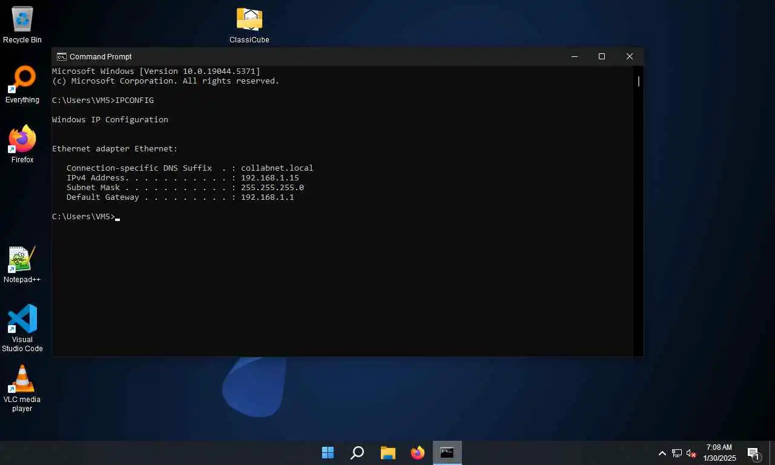Image resolution: width=775 pixels, height=465 pixels.
Task: Open the notification center icon
Action: click(x=754, y=453)
